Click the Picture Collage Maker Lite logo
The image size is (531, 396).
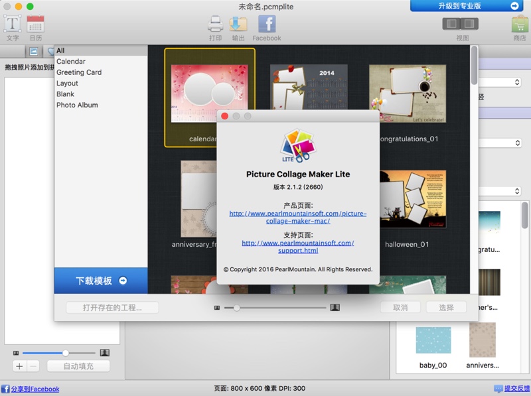click(297, 145)
